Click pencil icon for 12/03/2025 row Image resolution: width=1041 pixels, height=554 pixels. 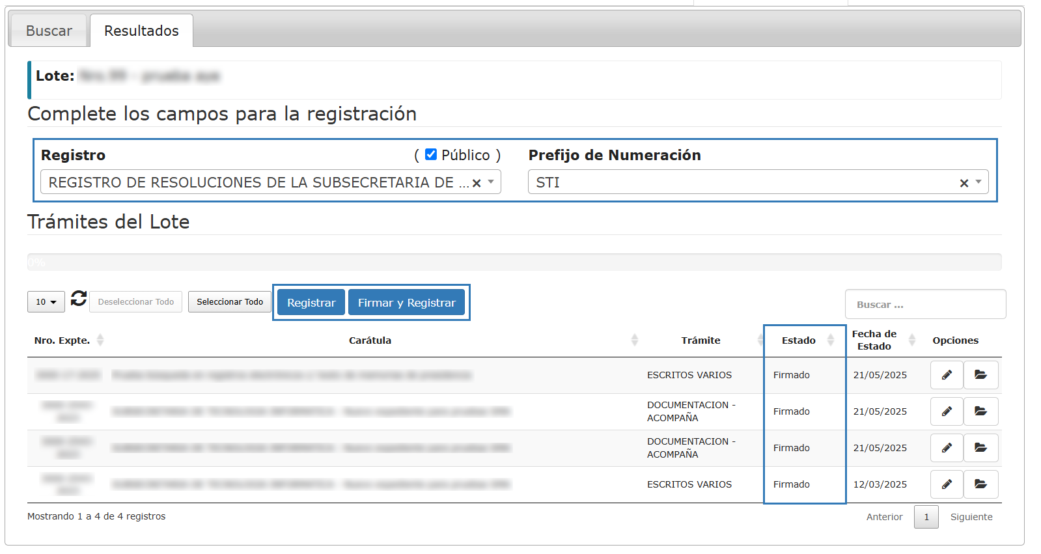click(947, 484)
